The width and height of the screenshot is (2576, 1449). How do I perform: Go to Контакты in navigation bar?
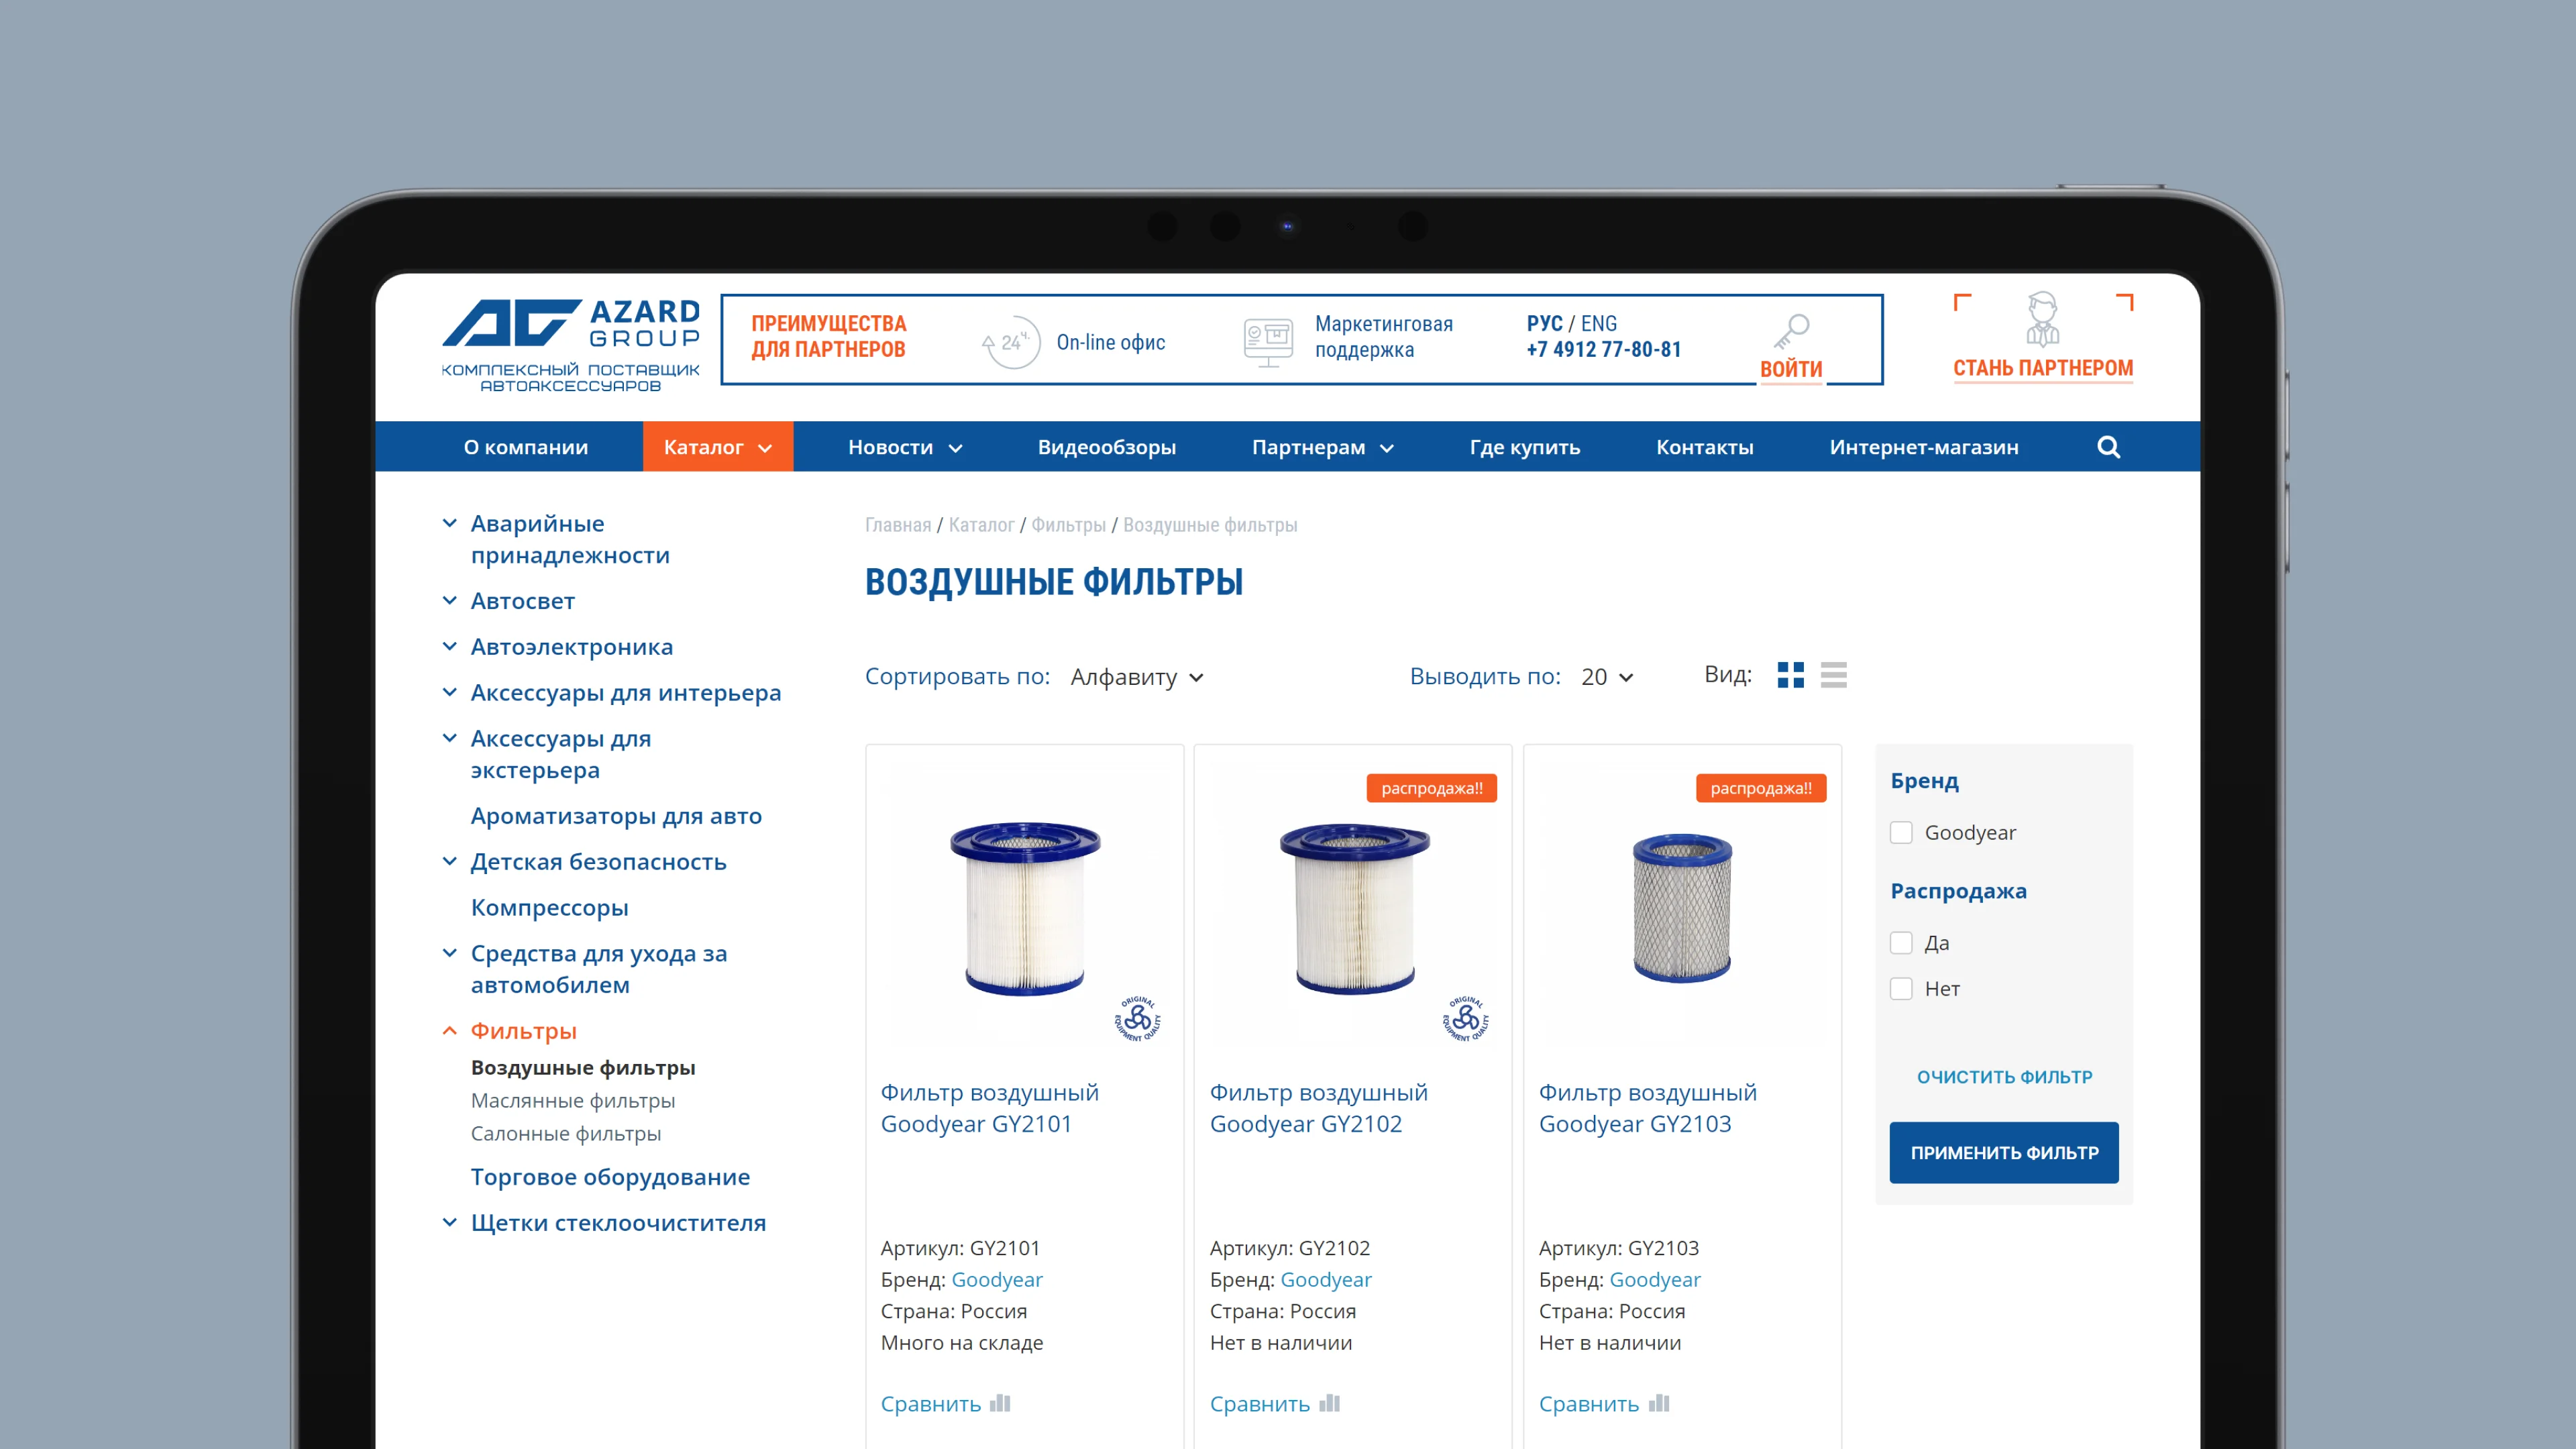[x=1704, y=447]
